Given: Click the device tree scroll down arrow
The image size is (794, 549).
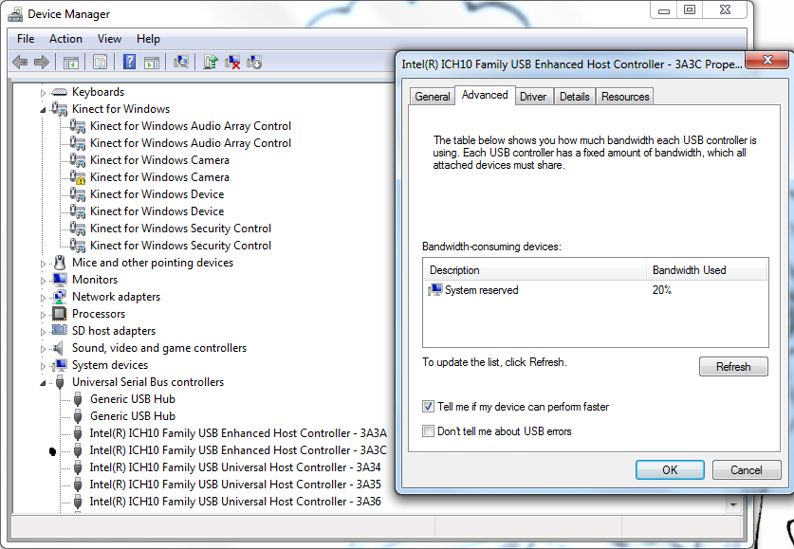Looking at the screenshot, I should pos(733,504).
